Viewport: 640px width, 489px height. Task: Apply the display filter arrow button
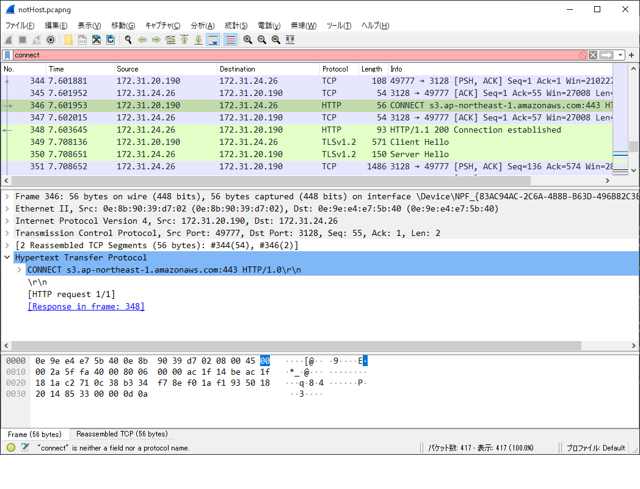point(606,55)
